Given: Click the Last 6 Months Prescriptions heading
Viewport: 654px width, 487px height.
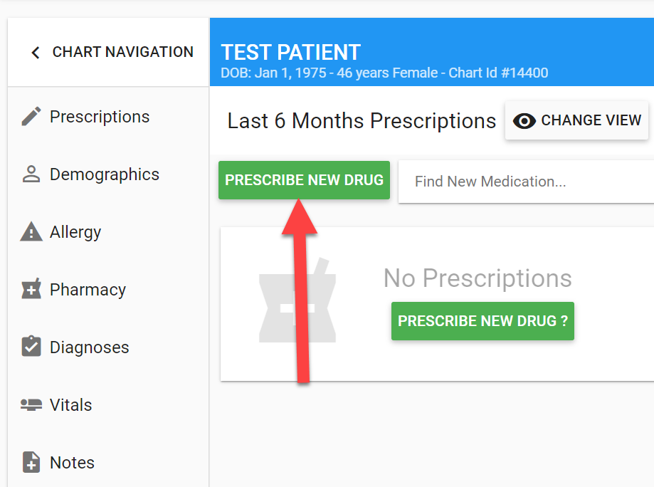Looking at the screenshot, I should [x=361, y=120].
